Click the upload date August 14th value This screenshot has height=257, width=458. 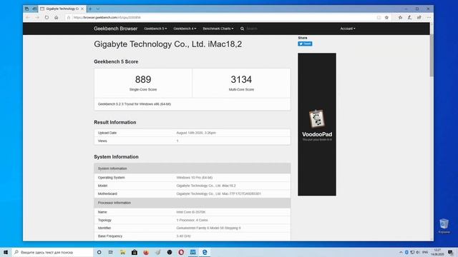(196, 133)
